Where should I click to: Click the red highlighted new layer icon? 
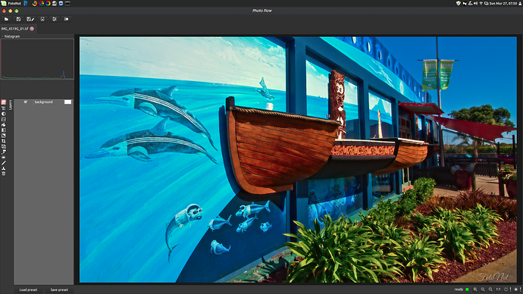(x=3, y=102)
